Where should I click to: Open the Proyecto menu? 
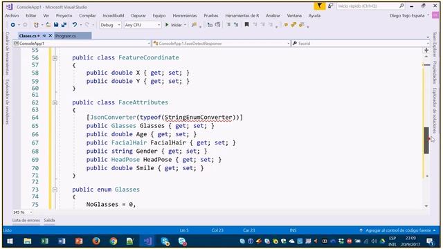[x=64, y=15]
